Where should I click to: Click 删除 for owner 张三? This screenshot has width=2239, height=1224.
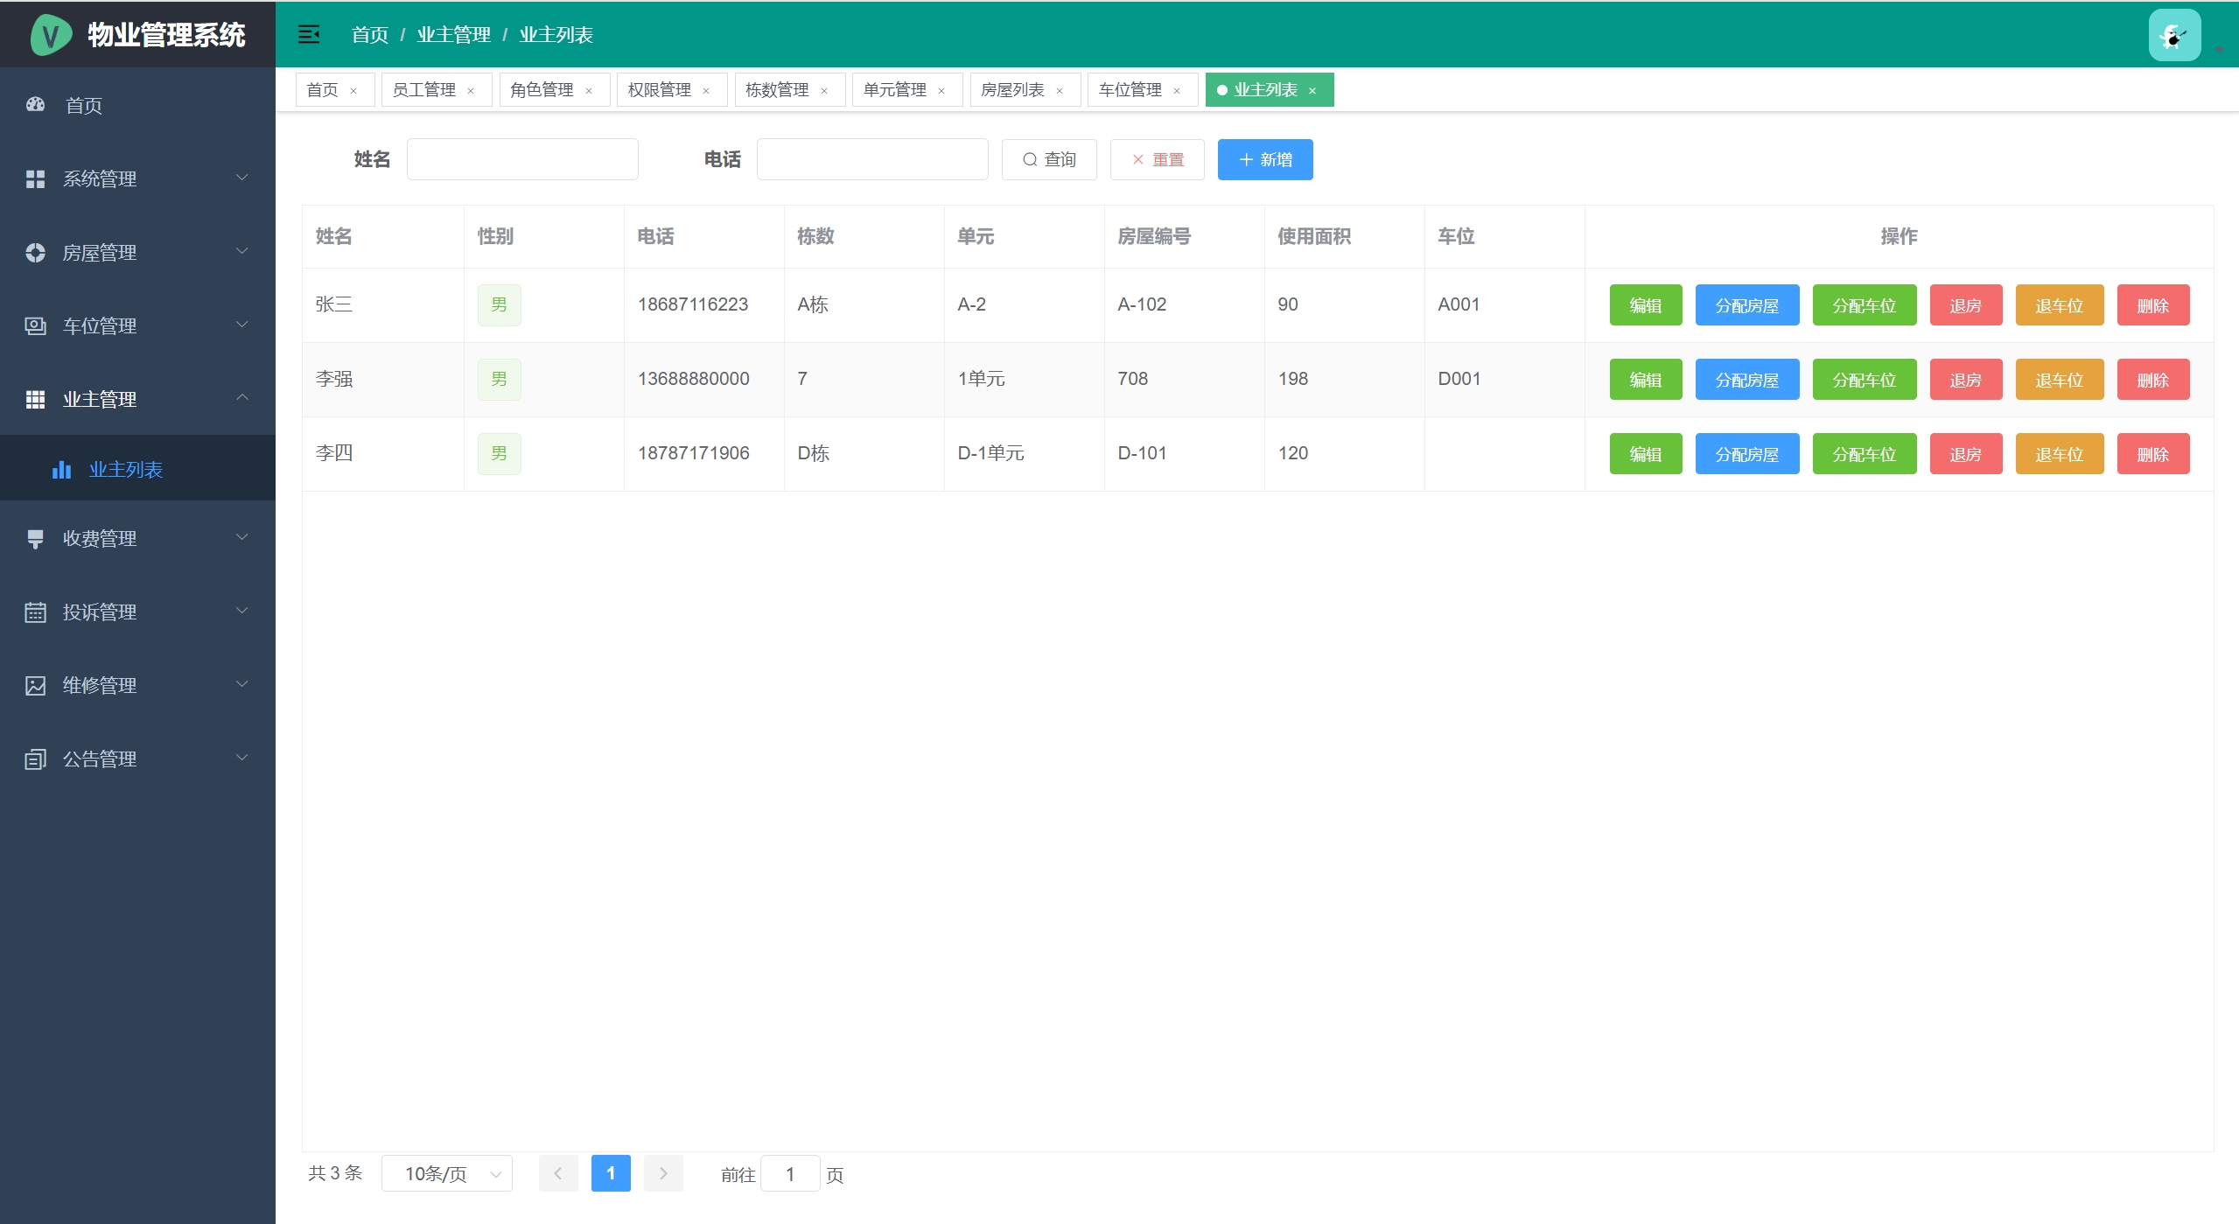tap(2152, 305)
